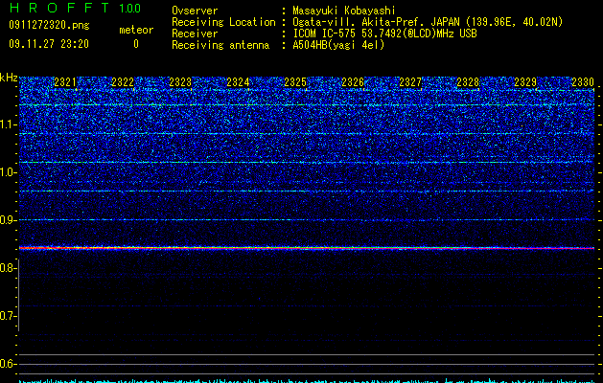Click the 0911272320.png filename label
Screen dimensions: 603x383
[x=49, y=25]
